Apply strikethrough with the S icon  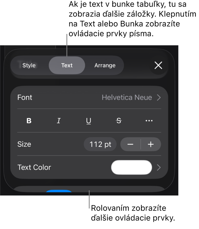119,121
